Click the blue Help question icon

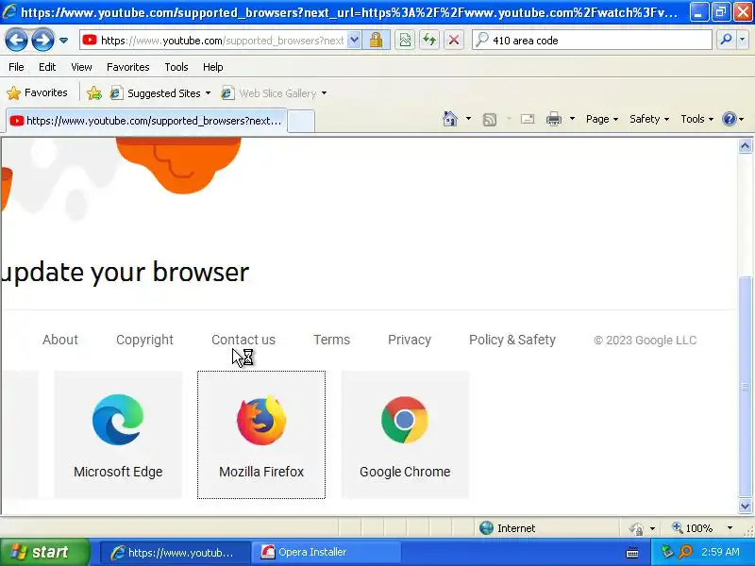[730, 119]
